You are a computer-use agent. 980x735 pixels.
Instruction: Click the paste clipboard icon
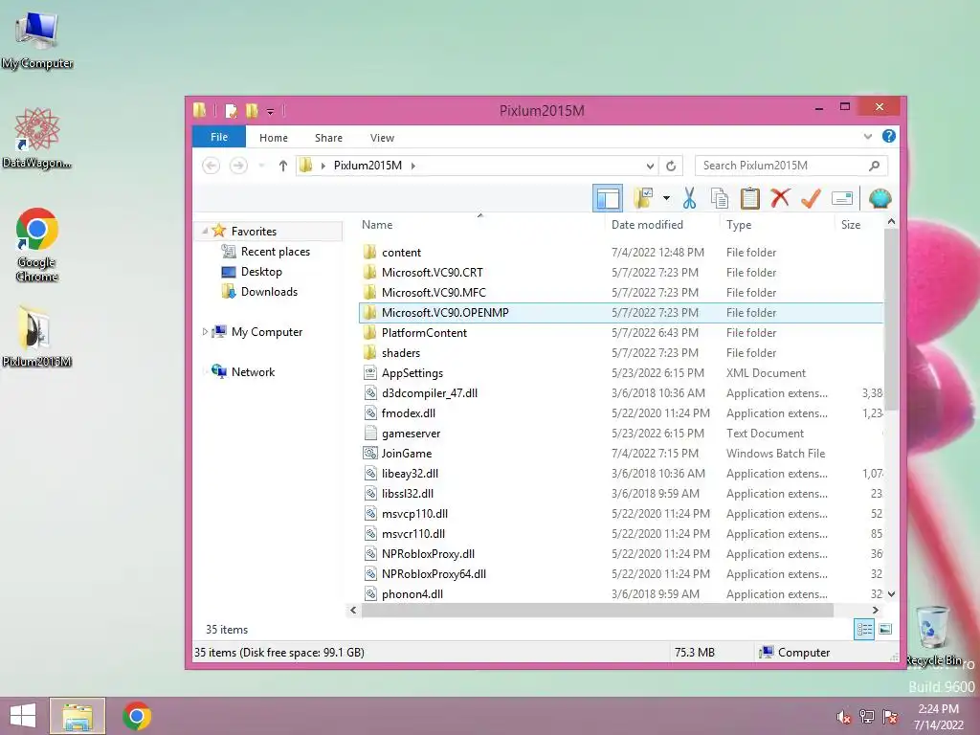[x=750, y=199]
